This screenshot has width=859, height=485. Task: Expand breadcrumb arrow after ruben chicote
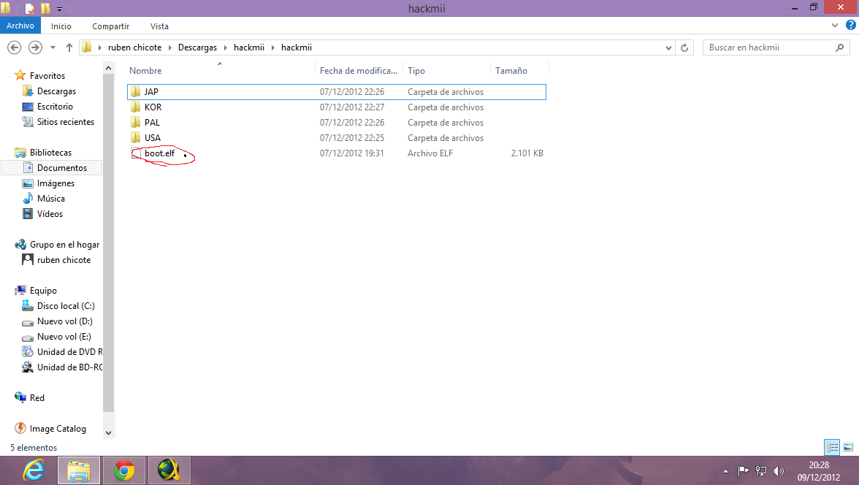pos(169,47)
